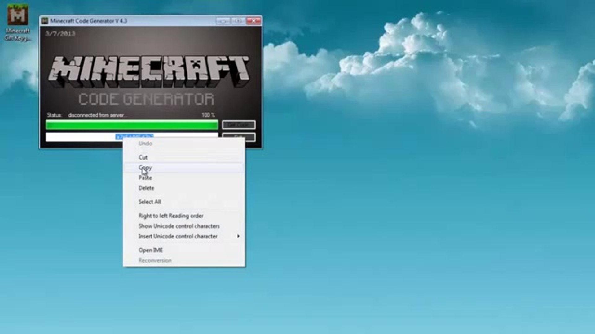Choose Delete in the context menu

click(146, 188)
